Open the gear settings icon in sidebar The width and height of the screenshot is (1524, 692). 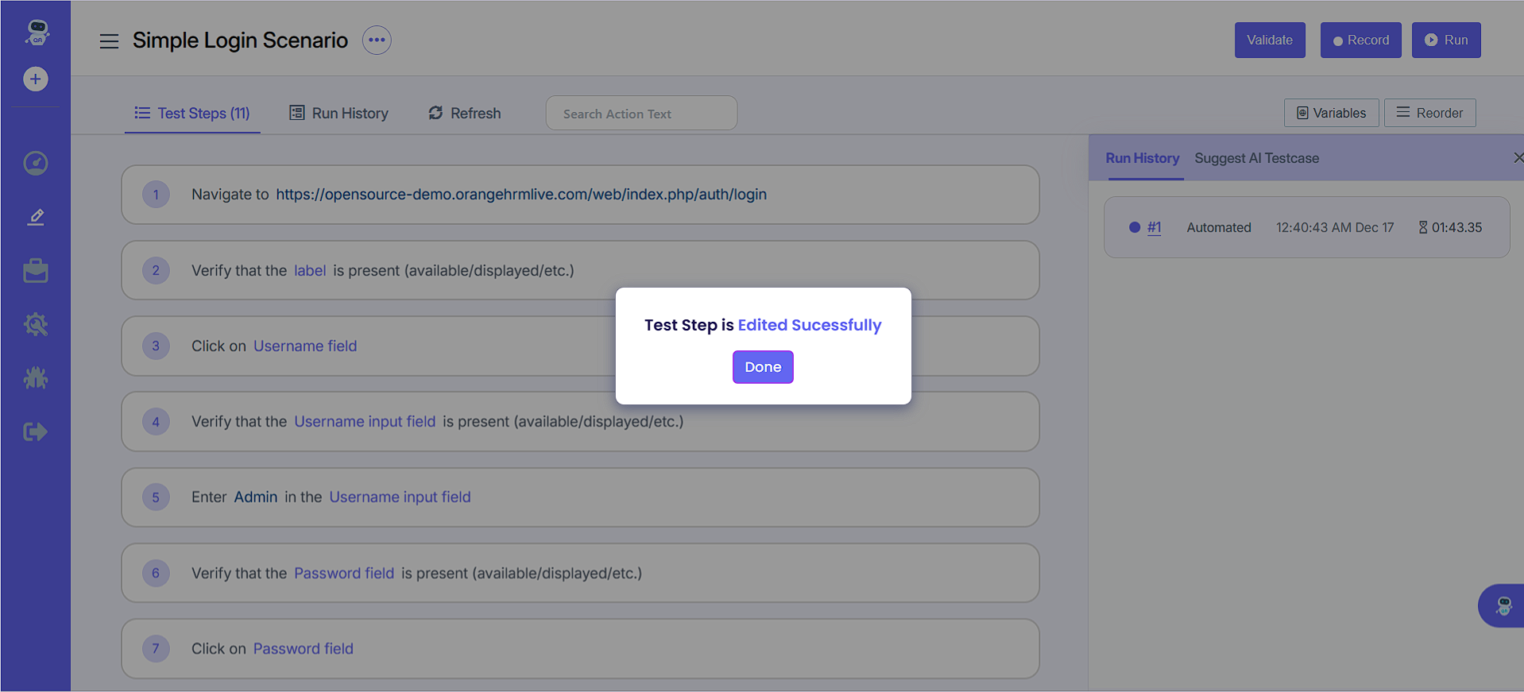click(36, 324)
